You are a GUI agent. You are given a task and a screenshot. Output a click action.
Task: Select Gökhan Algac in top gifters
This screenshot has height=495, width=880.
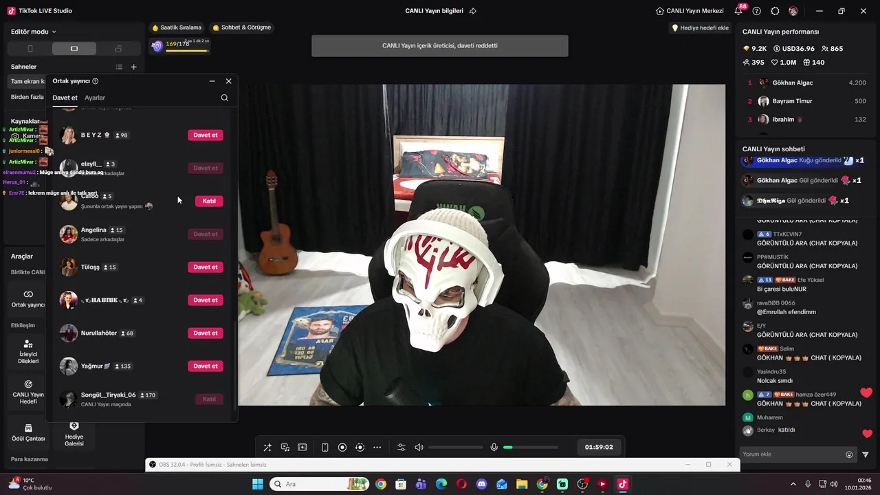tap(804, 82)
